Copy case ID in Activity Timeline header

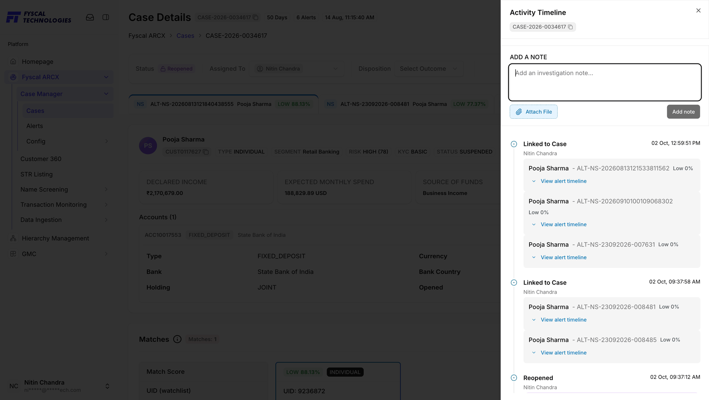(570, 27)
